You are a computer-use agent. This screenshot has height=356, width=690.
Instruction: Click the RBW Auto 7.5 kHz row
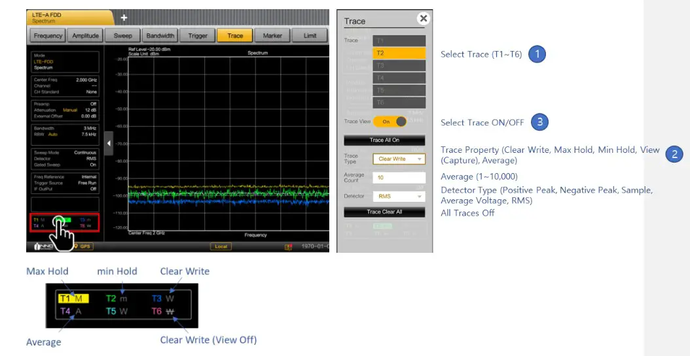(x=65, y=135)
